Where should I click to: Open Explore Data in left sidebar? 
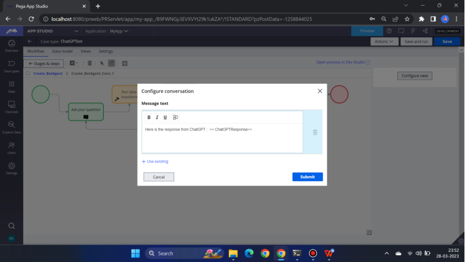pyautogui.click(x=12, y=128)
